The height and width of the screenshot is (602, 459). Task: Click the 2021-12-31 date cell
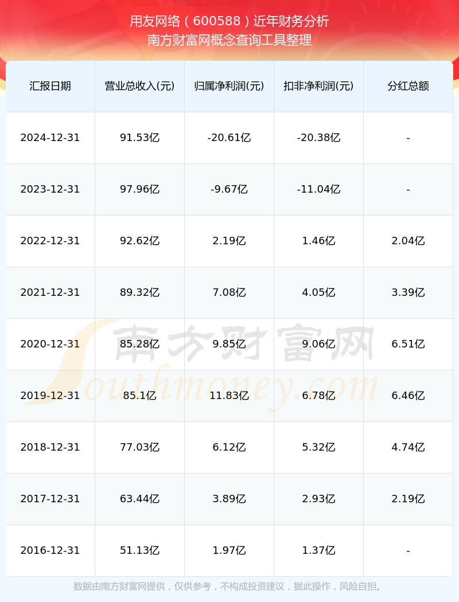point(50,292)
